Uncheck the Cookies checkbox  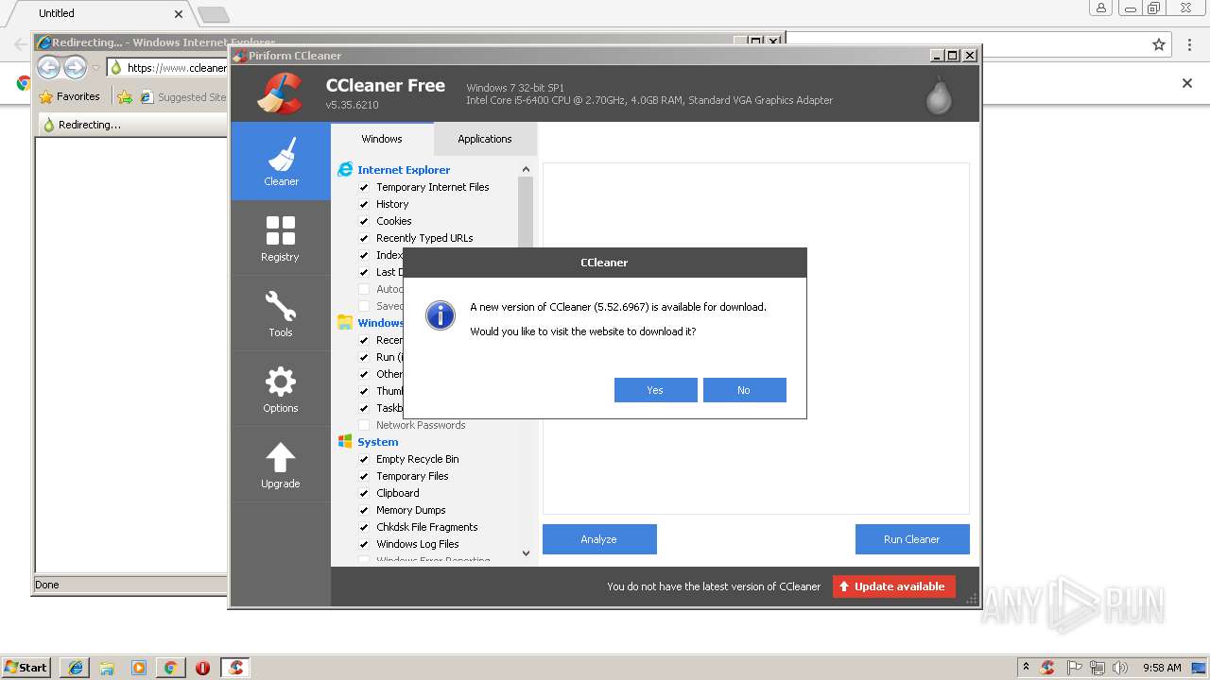tap(364, 221)
